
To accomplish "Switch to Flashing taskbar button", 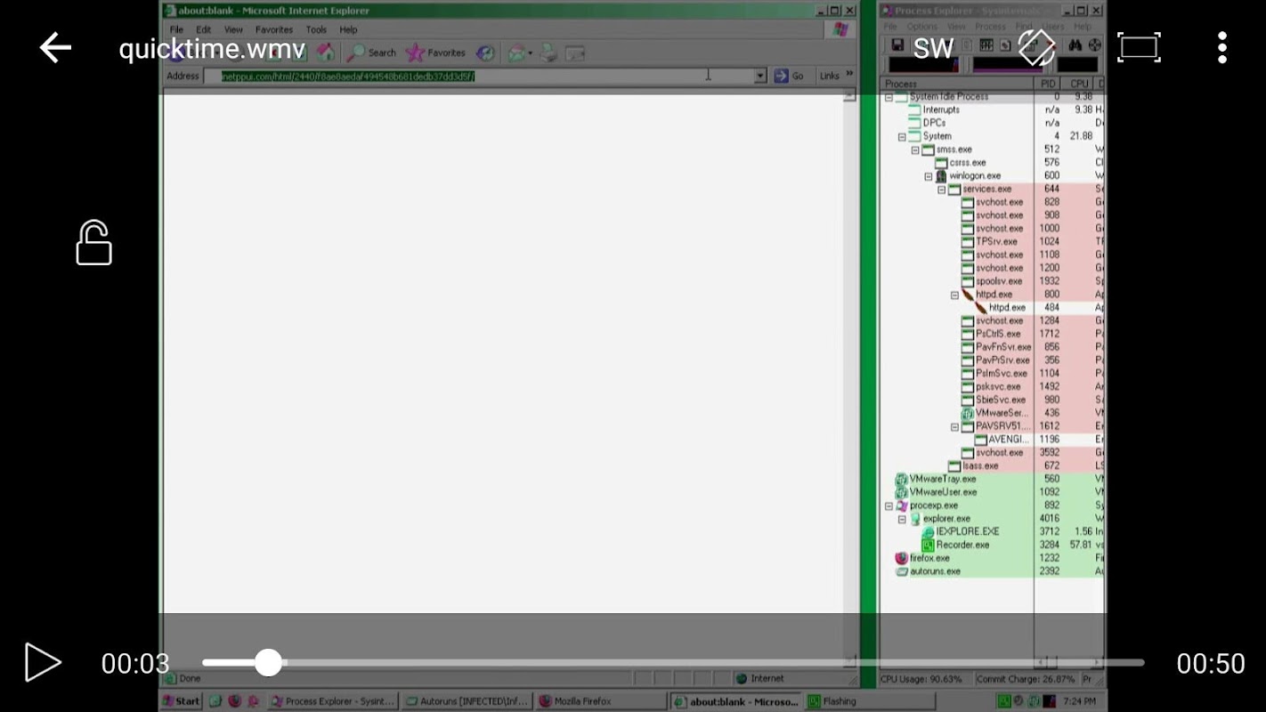I will pos(871,701).
